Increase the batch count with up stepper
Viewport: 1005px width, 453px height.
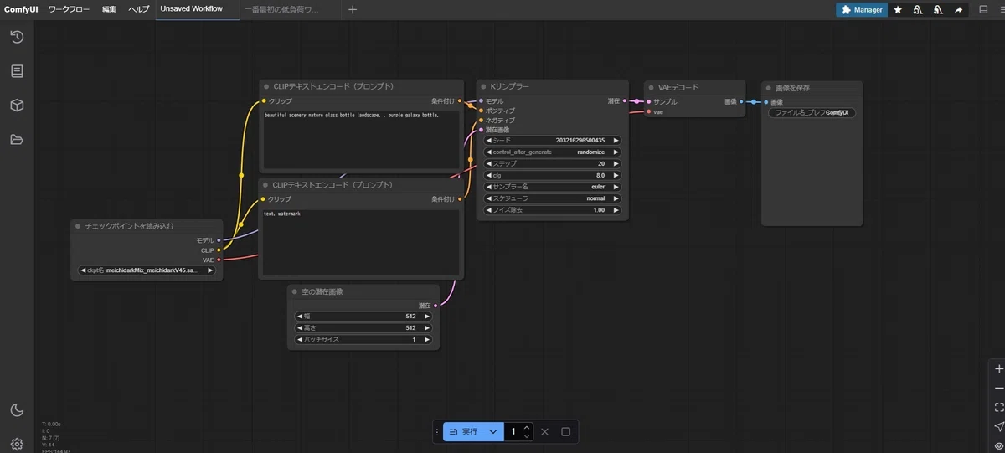pos(526,427)
